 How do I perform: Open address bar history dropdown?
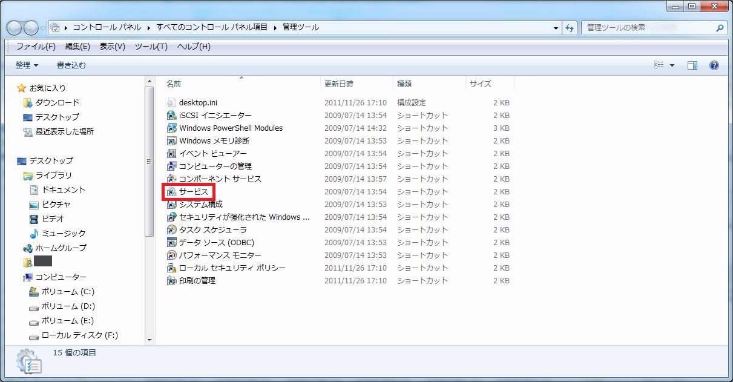(x=556, y=28)
